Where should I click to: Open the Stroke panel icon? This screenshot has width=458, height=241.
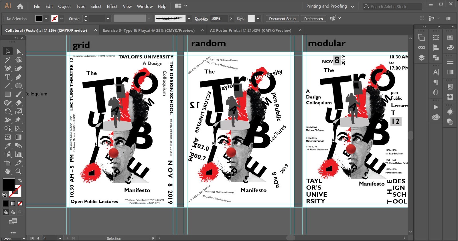pos(450,62)
